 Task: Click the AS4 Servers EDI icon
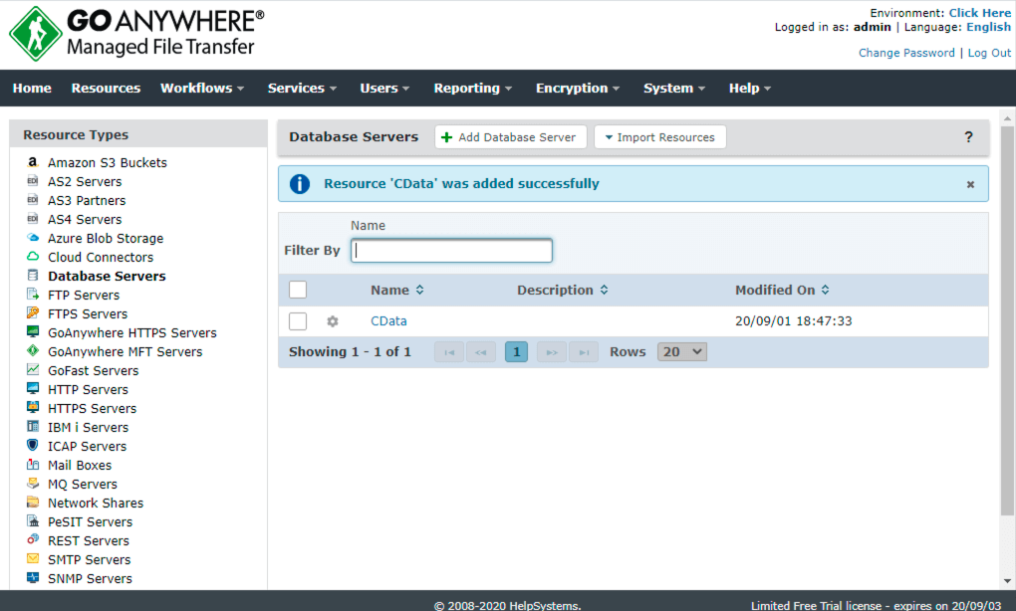pos(33,219)
